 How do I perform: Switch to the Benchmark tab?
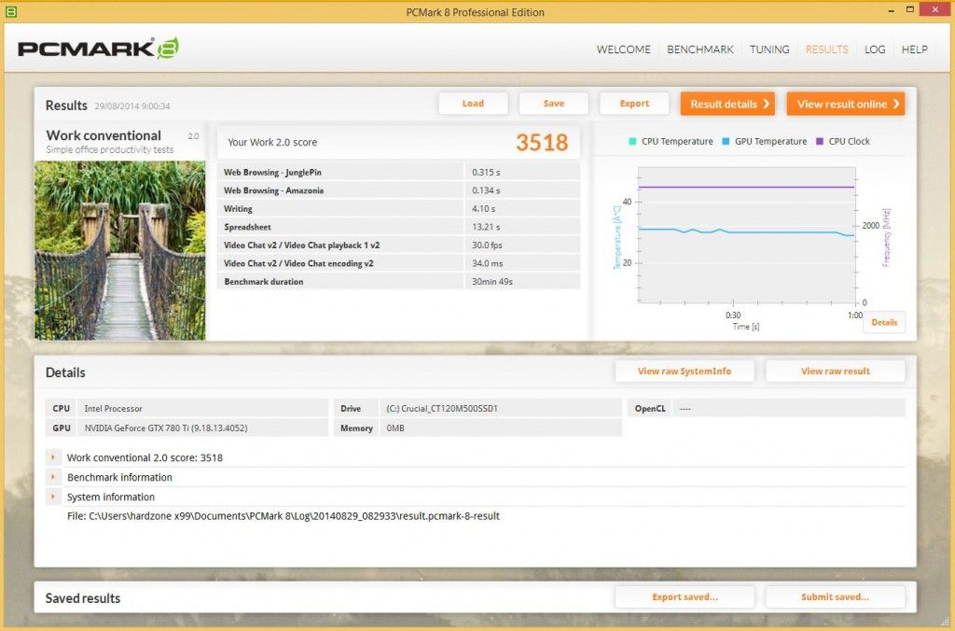click(699, 49)
